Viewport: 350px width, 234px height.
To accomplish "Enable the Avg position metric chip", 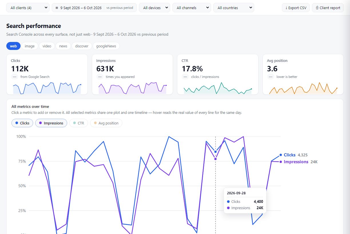I will (106, 123).
